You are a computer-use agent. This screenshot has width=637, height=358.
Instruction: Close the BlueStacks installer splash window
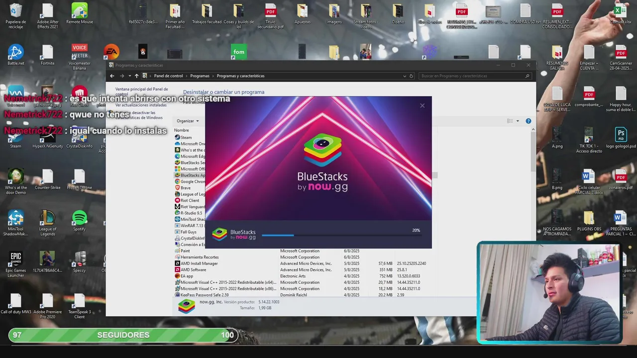tap(422, 105)
